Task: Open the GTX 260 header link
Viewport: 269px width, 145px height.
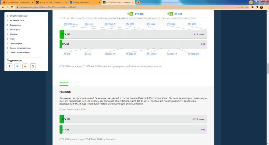Action: click(139, 14)
